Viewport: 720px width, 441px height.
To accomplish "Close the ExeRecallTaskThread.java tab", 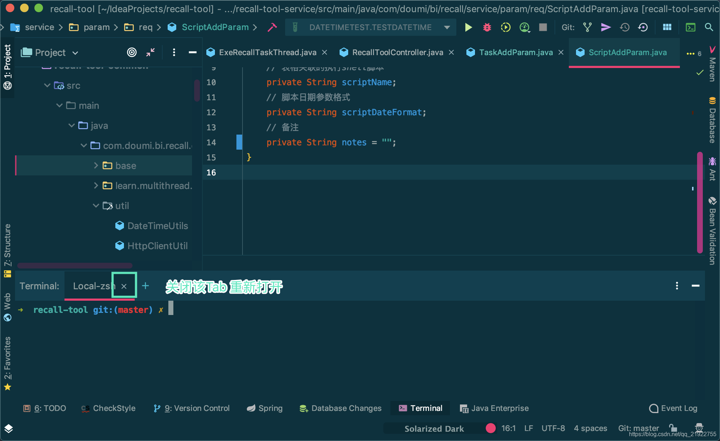I will point(325,53).
